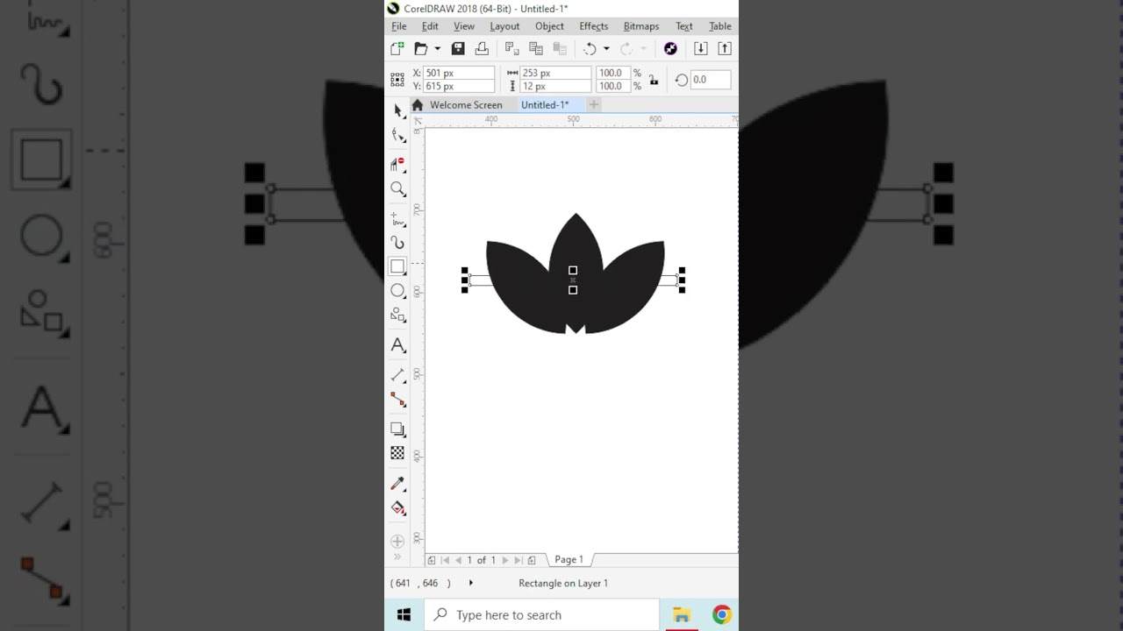This screenshot has width=1123, height=631.
Task: Click the Windows taskbar search box
Action: pyautogui.click(x=542, y=615)
